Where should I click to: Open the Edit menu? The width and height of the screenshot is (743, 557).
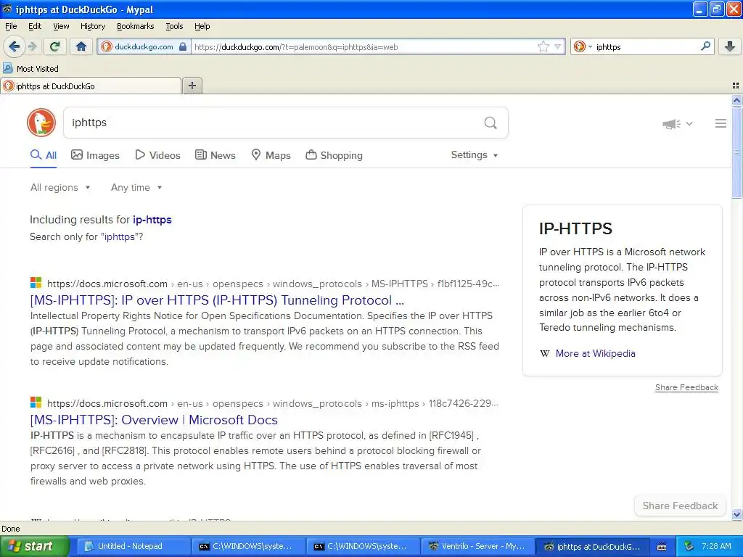[x=35, y=26]
